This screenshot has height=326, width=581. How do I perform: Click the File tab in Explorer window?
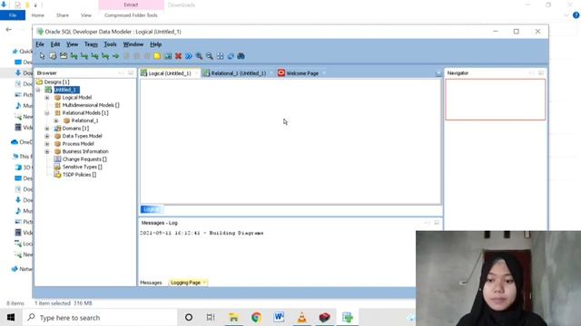click(x=13, y=15)
